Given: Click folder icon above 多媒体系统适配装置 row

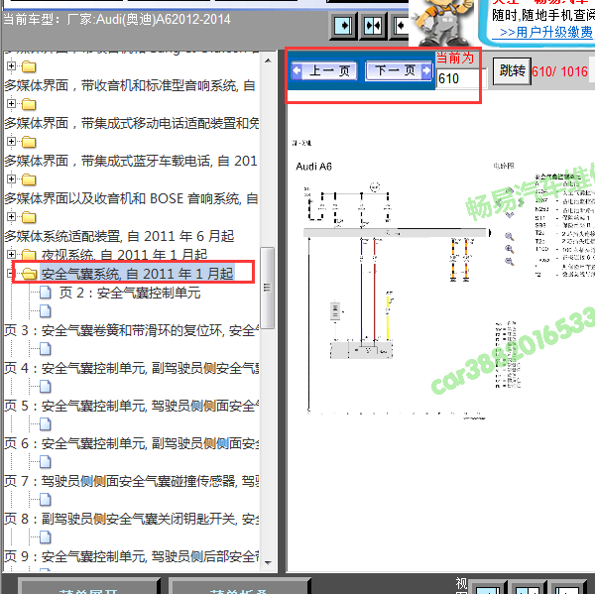Looking at the screenshot, I should tap(29, 217).
